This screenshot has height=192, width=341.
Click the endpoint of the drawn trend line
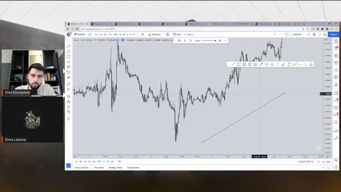(284, 93)
